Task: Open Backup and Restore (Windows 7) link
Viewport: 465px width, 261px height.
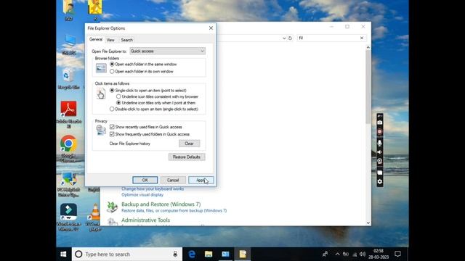Action: tap(161, 204)
